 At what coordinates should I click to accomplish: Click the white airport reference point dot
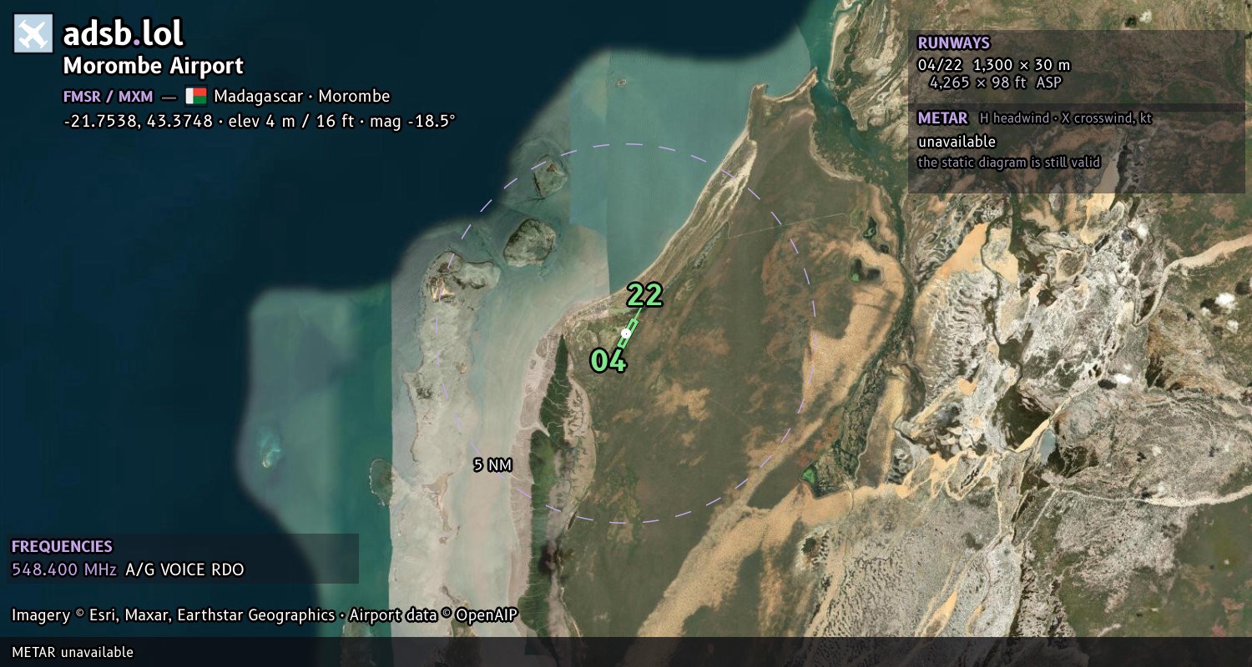tap(625, 333)
